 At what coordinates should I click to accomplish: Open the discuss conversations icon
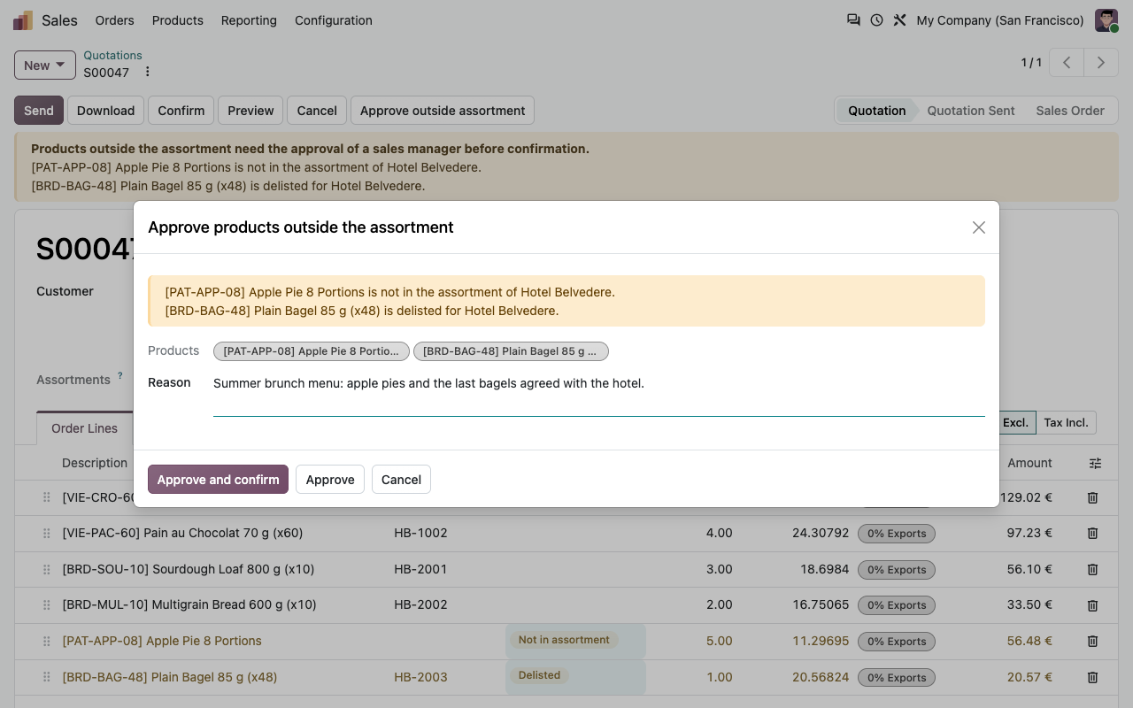point(853,20)
